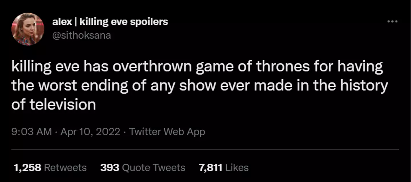Show who Likes this tweet
The width and height of the screenshot is (411, 182).
click(x=237, y=167)
